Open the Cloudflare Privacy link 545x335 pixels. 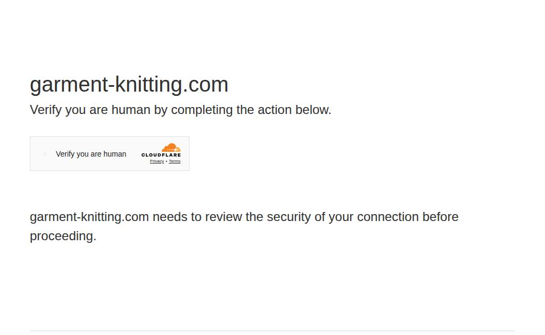click(x=157, y=161)
